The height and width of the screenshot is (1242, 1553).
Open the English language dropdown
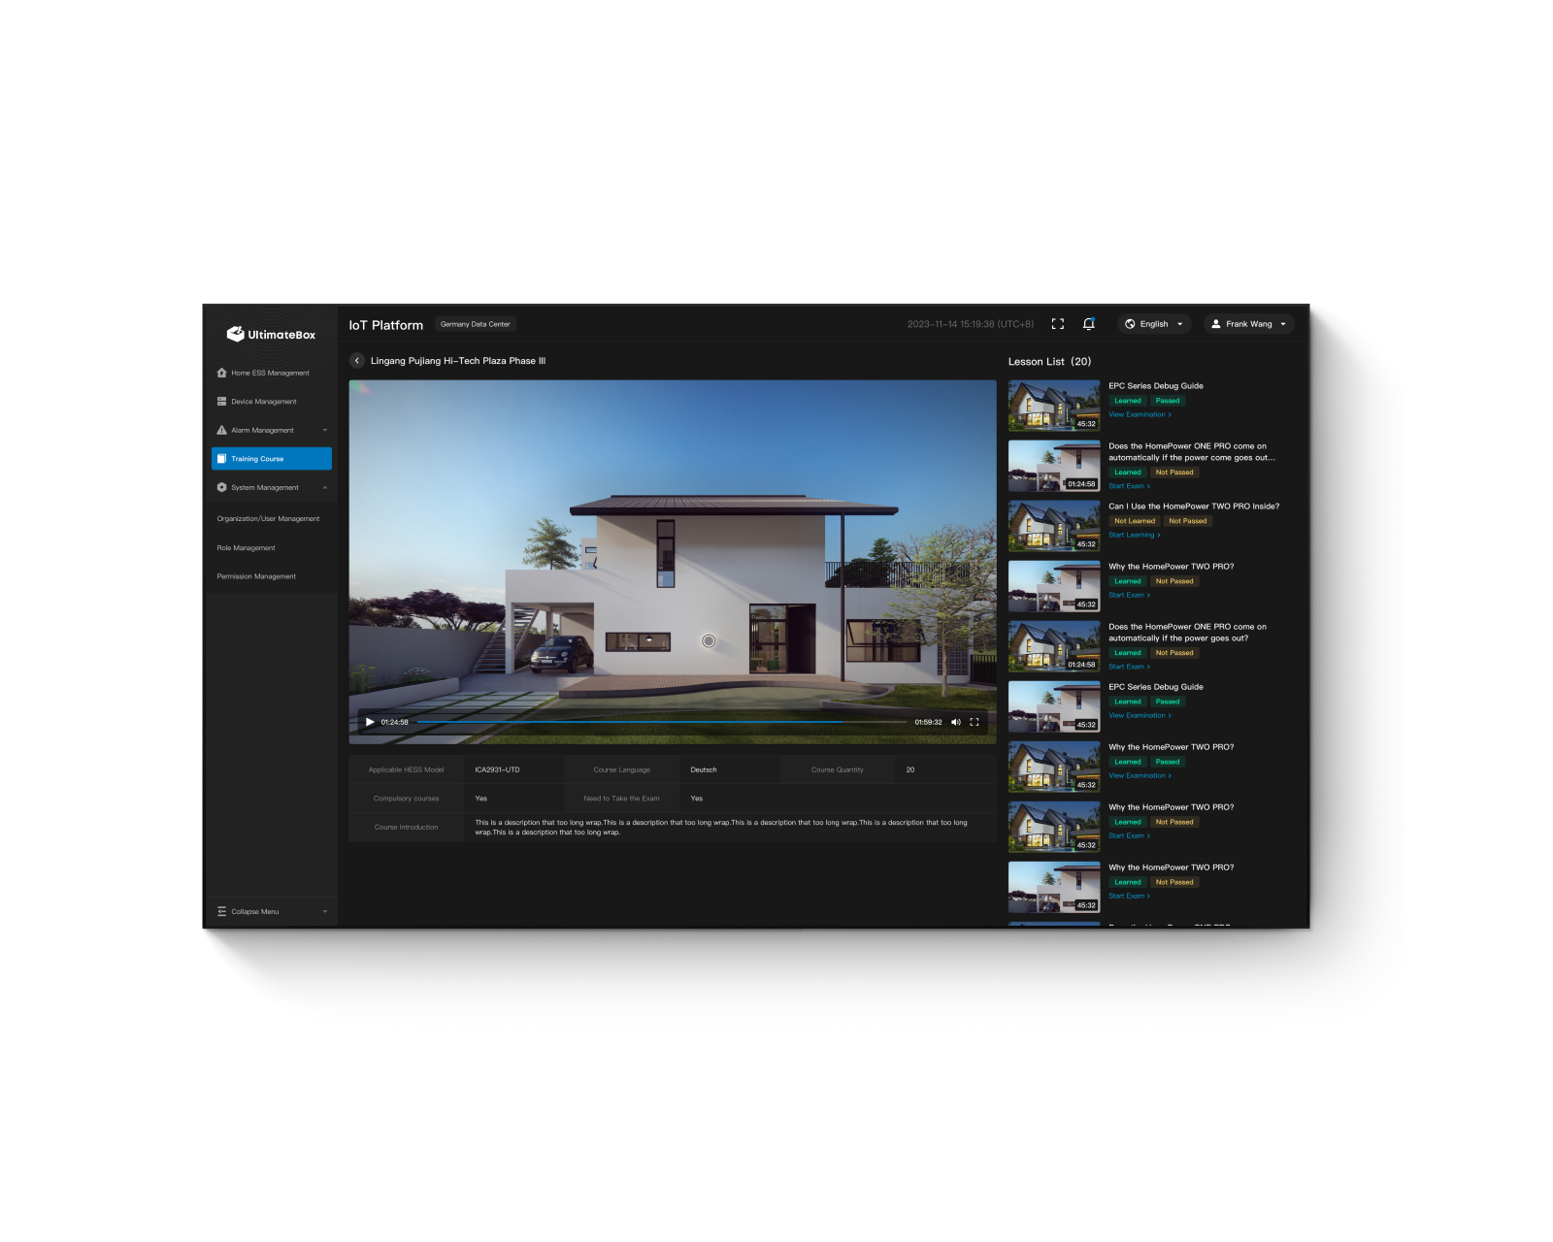click(x=1154, y=324)
